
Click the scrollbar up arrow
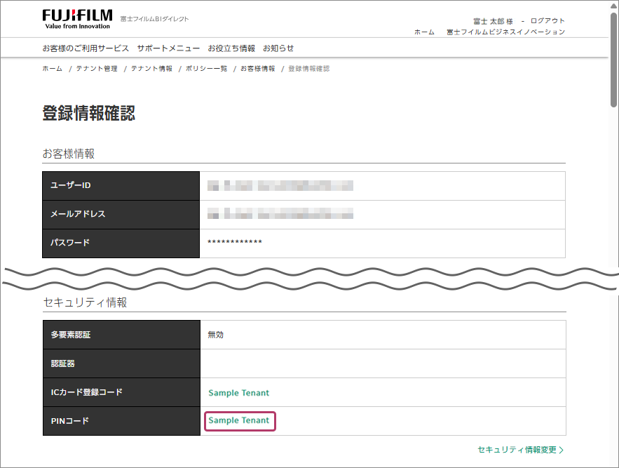tap(613, 6)
